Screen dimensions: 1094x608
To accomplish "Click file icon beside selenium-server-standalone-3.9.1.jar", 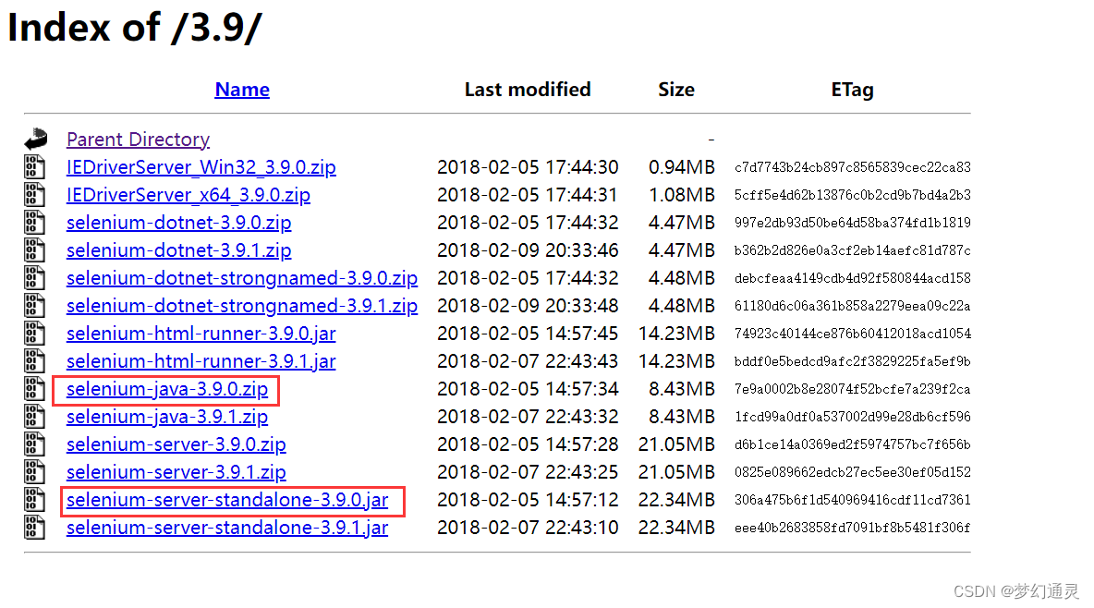I will point(34,528).
